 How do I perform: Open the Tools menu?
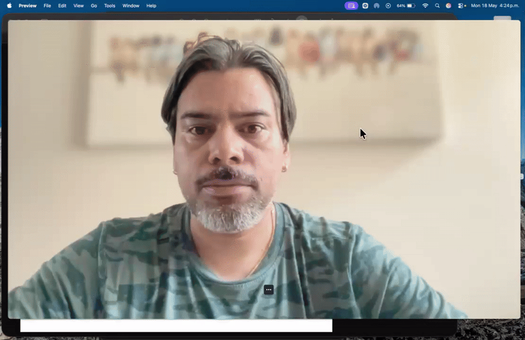(x=110, y=6)
